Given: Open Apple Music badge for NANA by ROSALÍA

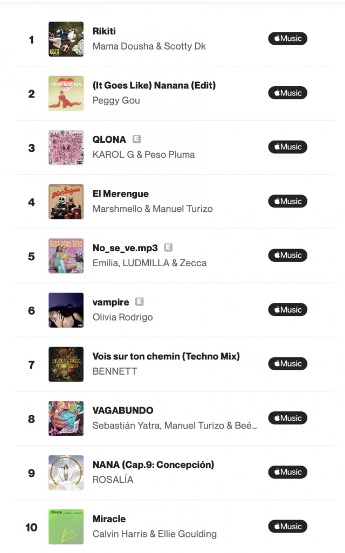Looking at the screenshot, I should click(287, 472).
